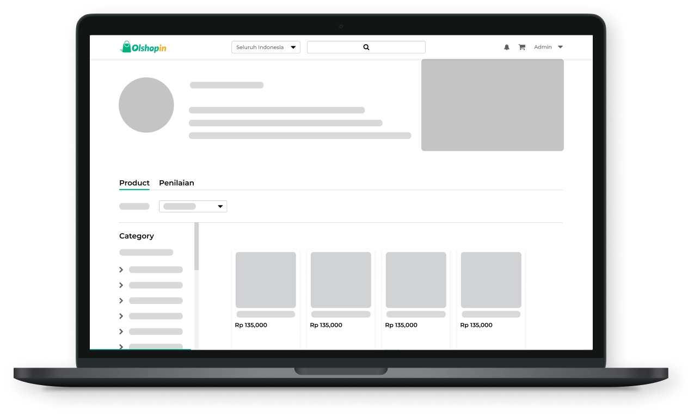Open the Seluruh Indonesia region dropdown
Image resolution: width=694 pixels, height=415 pixels.
(x=266, y=47)
